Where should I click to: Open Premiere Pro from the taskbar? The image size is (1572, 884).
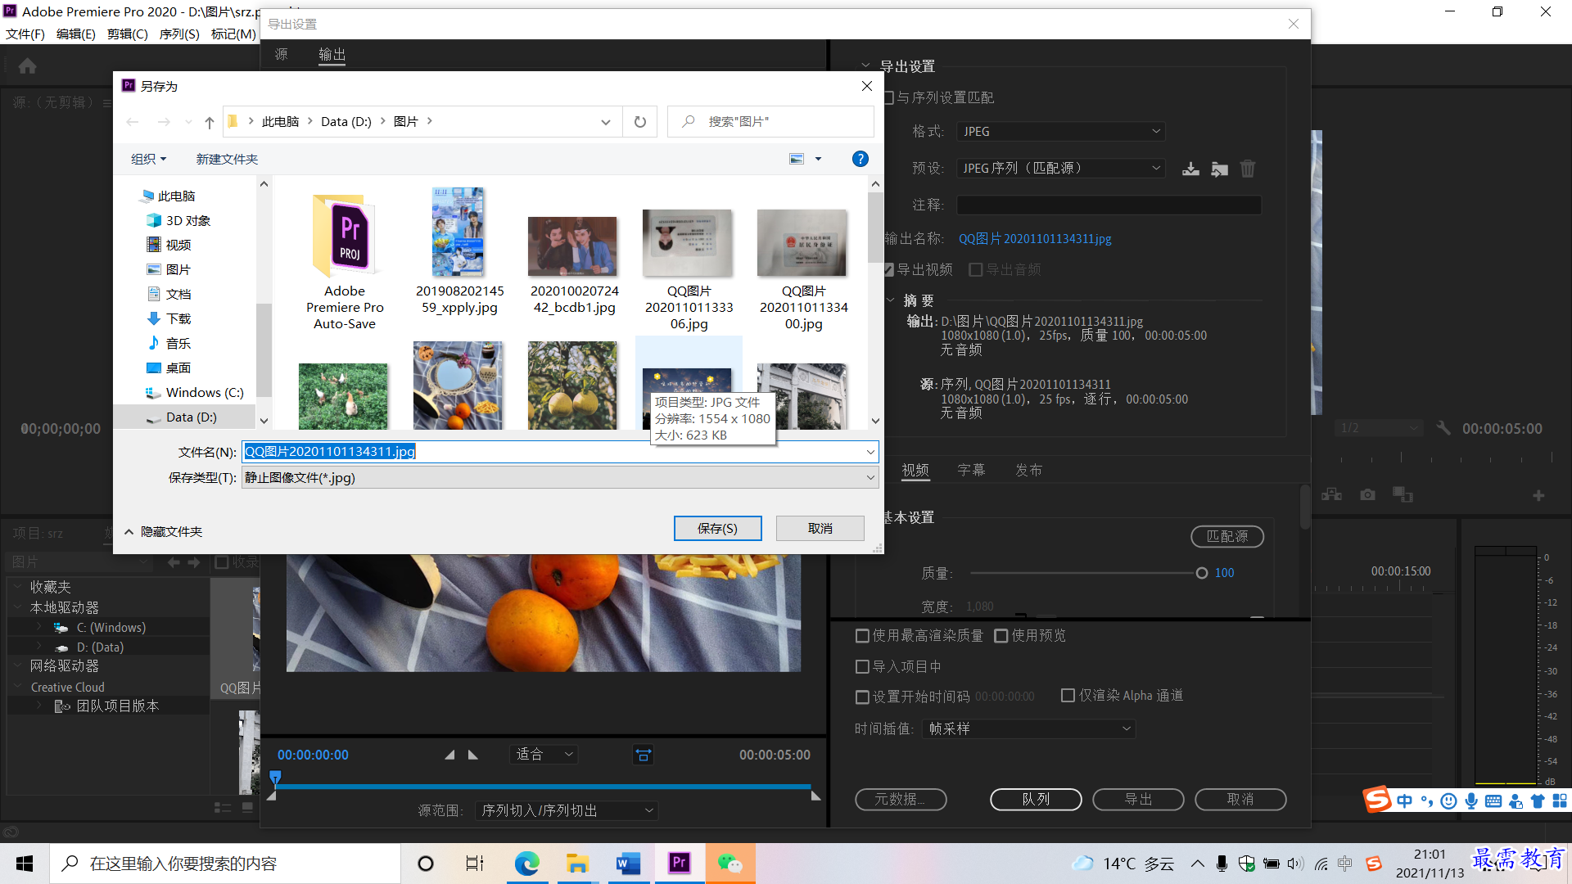(679, 863)
